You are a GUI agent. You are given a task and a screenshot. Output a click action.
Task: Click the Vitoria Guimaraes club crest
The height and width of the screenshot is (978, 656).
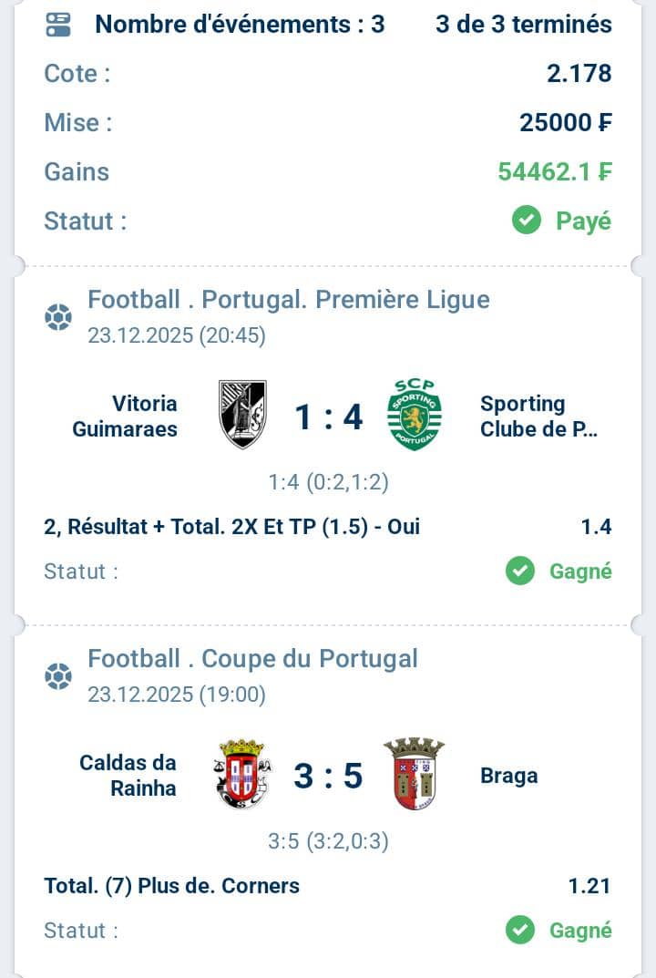[242, 415]
